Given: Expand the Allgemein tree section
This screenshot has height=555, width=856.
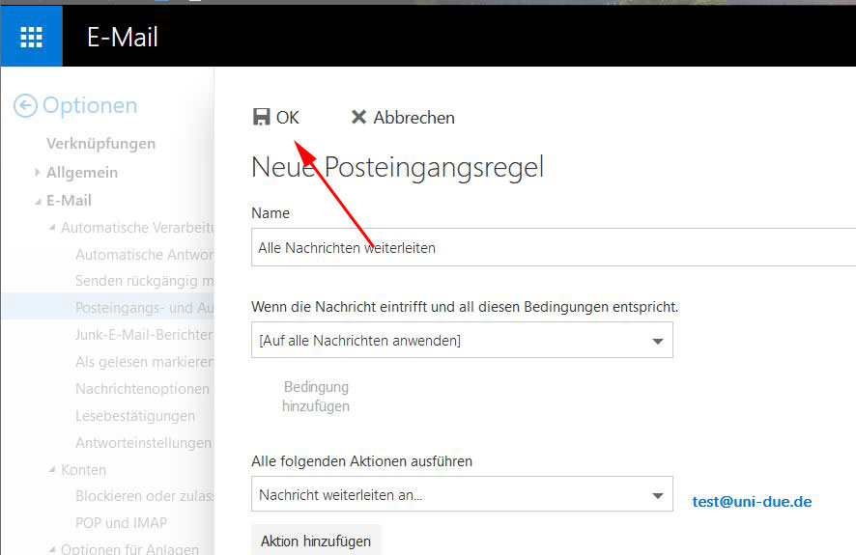Looking at the screenshot, I should (38, 172).
